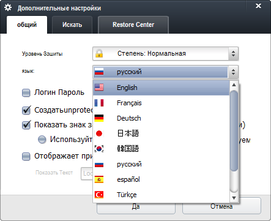This screenshot has width=271, height=221.
Task: Click the German flag icon
Action: click(99, 118)
